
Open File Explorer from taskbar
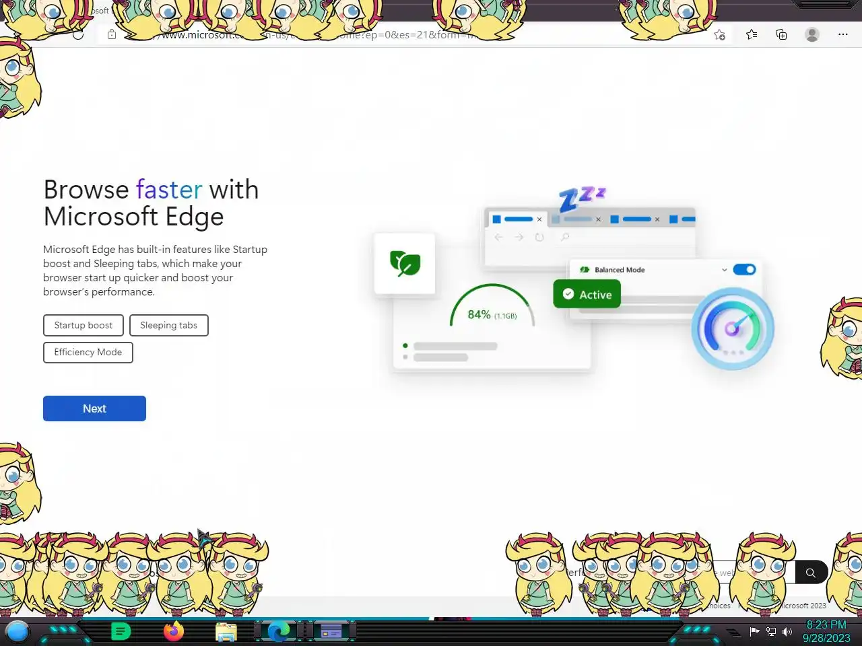[x=226, y=632]
